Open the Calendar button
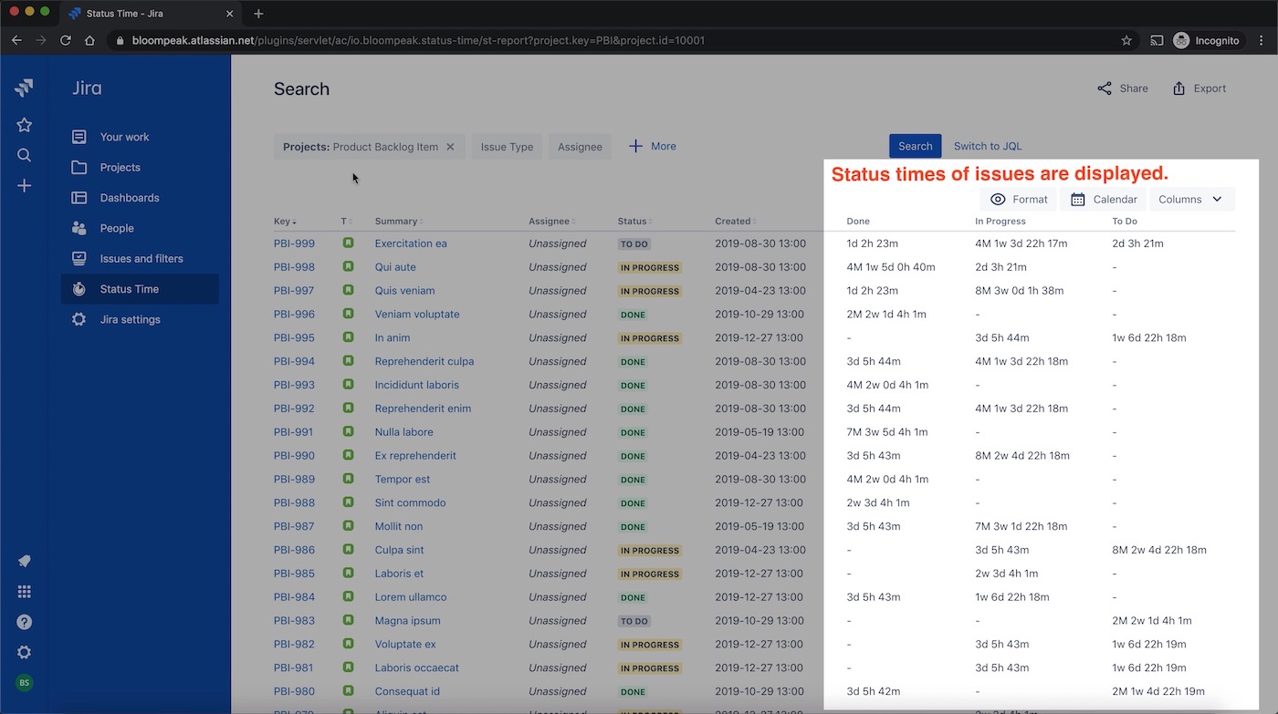 [x=1103, y=200]
